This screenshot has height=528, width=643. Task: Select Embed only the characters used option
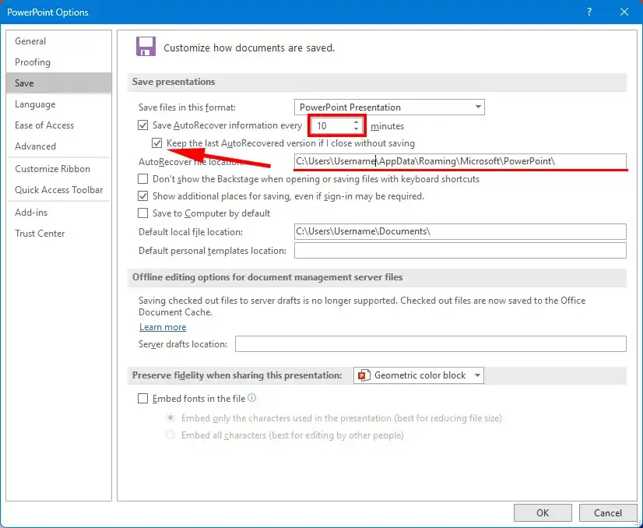(170, 417)
